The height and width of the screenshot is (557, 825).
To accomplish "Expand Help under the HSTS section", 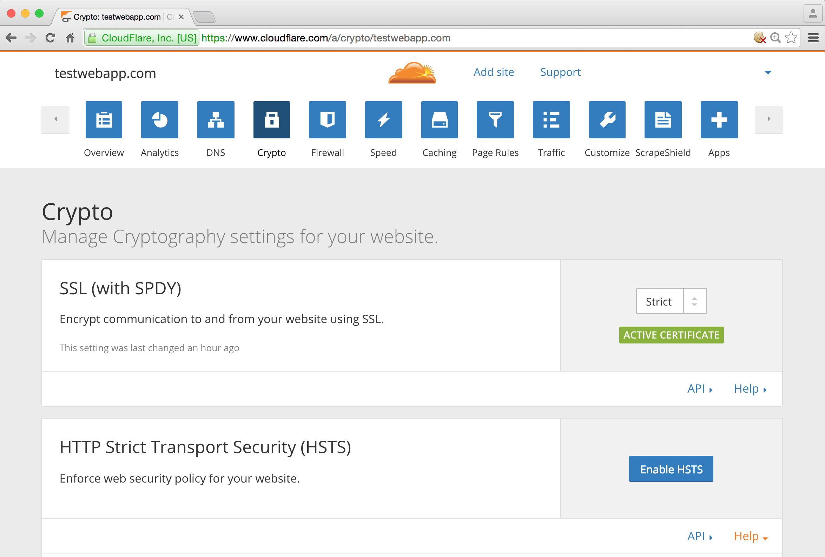I will click(750, 536).
